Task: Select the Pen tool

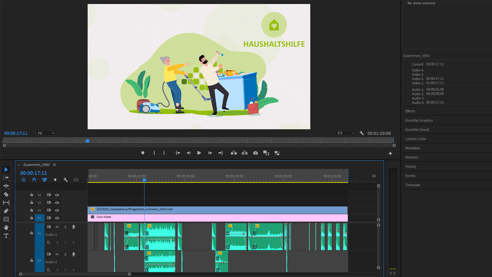Action: tap(6, 211)
